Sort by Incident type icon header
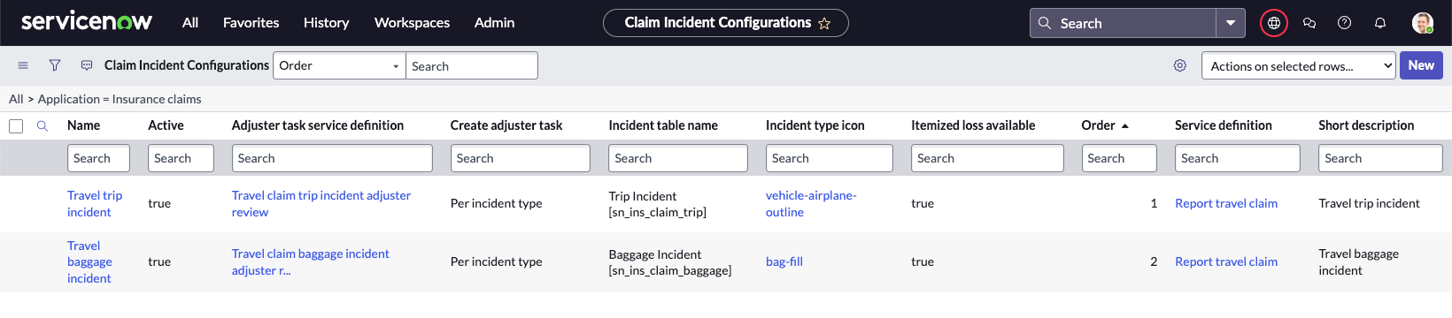The width and height of the screenshot is (1452, 318). point(815,126)
